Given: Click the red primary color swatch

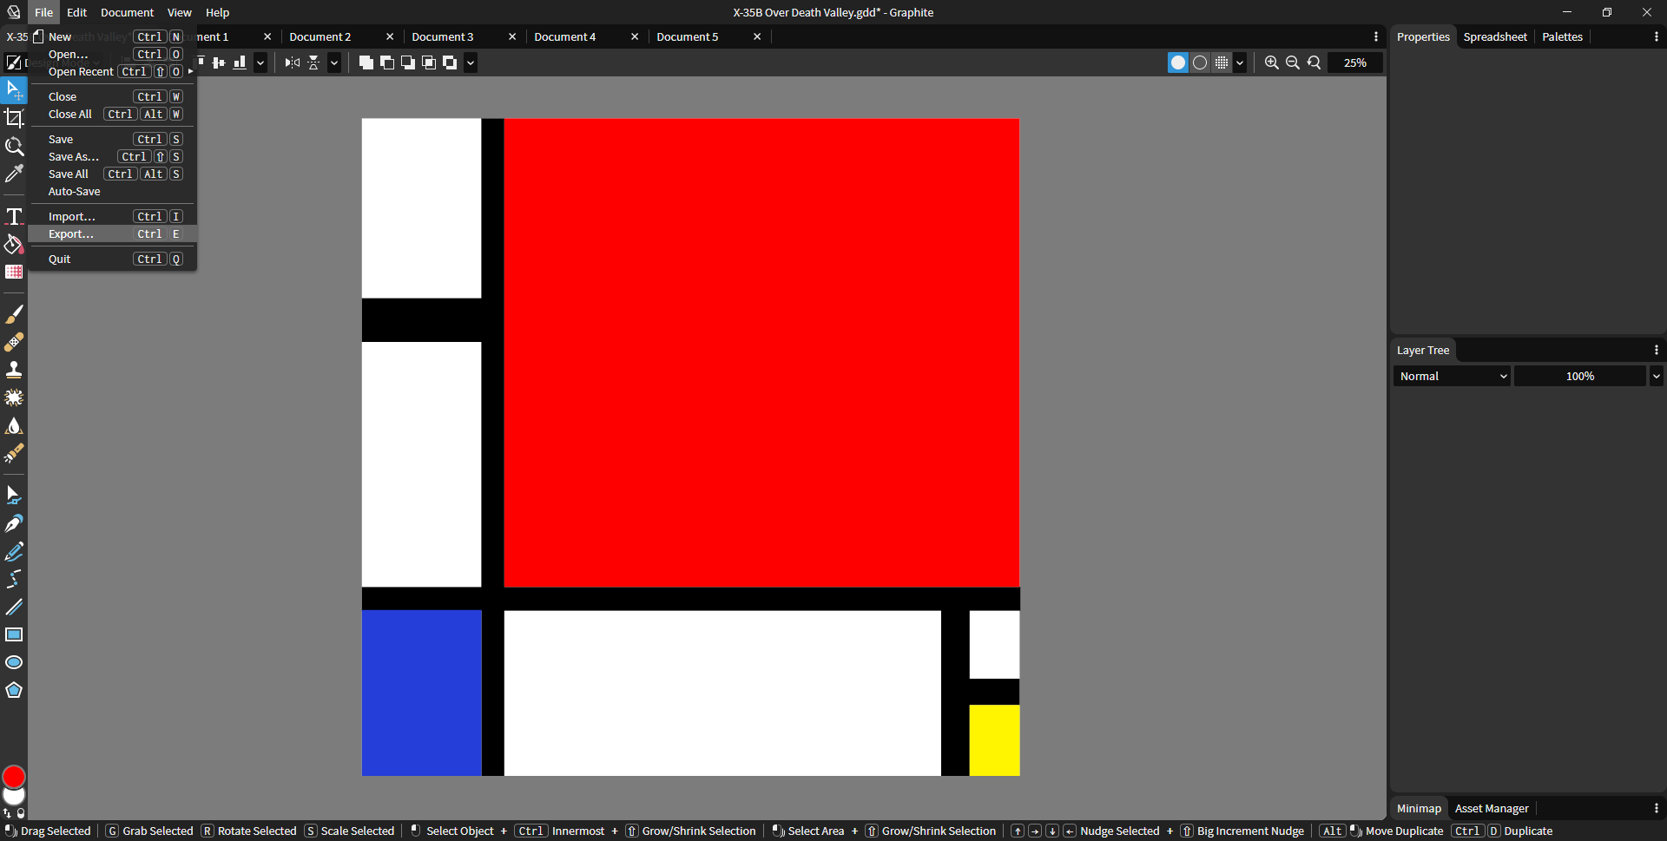Looking at the screenshot, I should pos(14,777).
